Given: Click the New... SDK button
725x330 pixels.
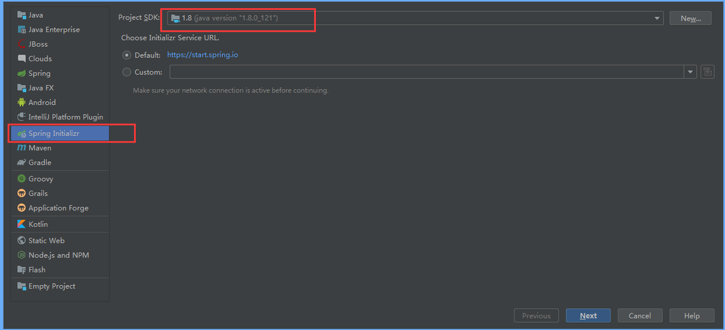Looking at the screenshot, I should 690,18.
